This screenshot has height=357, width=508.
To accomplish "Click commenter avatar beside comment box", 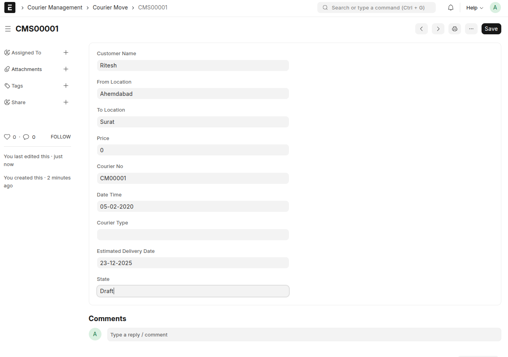I will (95, 334).
